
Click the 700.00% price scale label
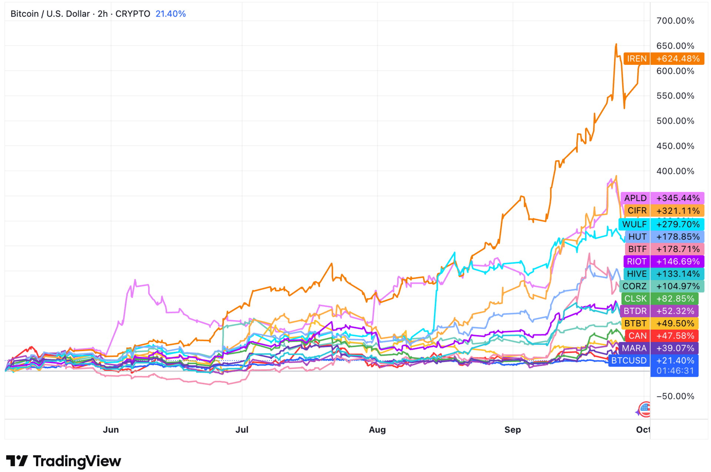pos(675,21)
